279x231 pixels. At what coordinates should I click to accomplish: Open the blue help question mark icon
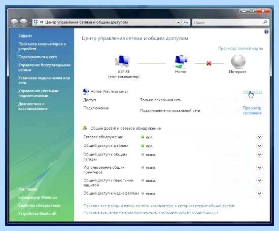pos(266,31)
